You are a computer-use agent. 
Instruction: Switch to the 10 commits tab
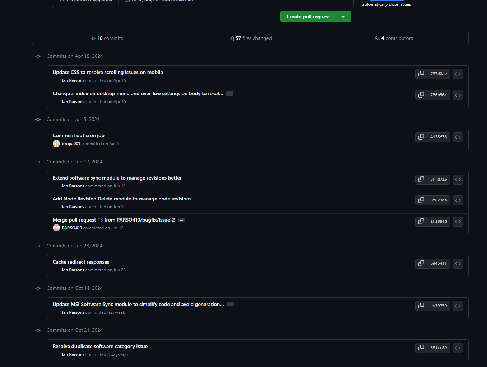pos(107,38)
